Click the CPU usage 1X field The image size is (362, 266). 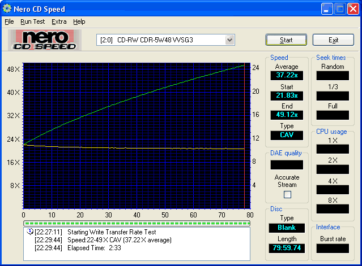click(333, 149)
